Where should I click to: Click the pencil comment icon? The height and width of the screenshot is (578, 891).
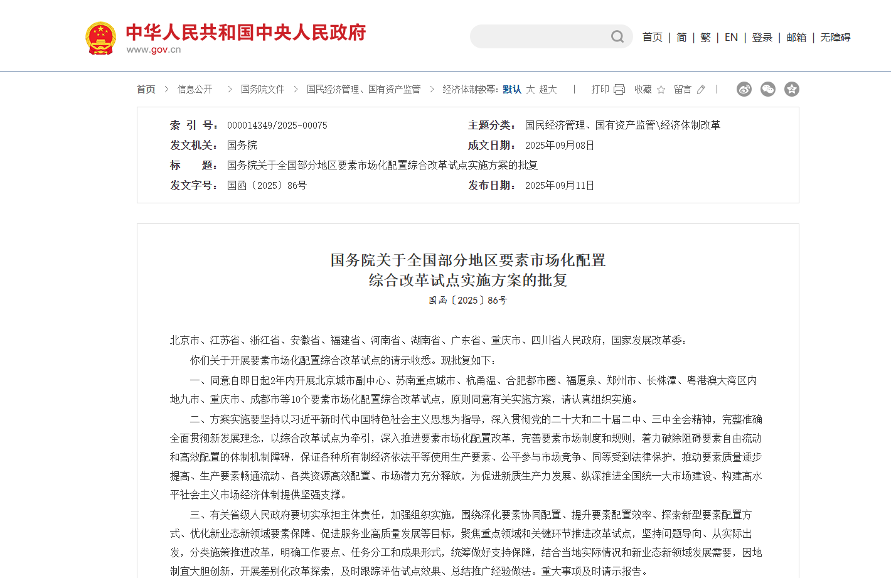pos(701,90)
